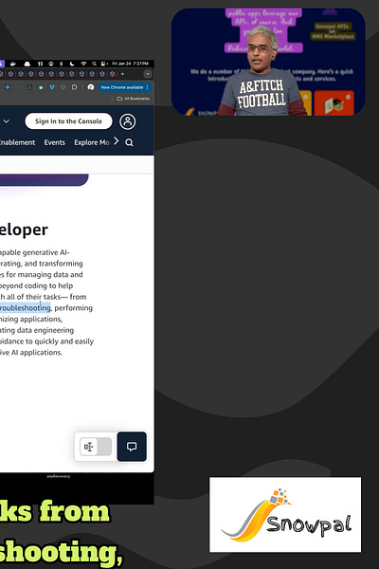Click the AWS site search magnifier icon
Viewport: 379px width, 569px height.
129,142
